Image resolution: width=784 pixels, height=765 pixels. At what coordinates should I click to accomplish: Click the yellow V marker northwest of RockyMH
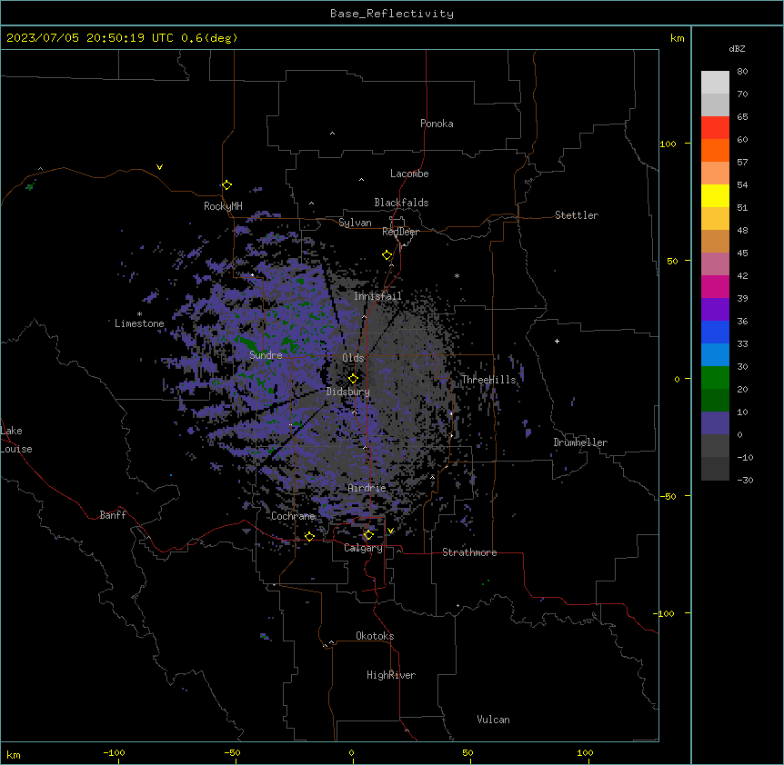point(159,167)
